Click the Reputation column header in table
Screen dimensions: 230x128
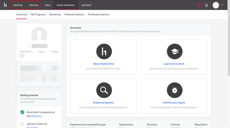point(201,125)
